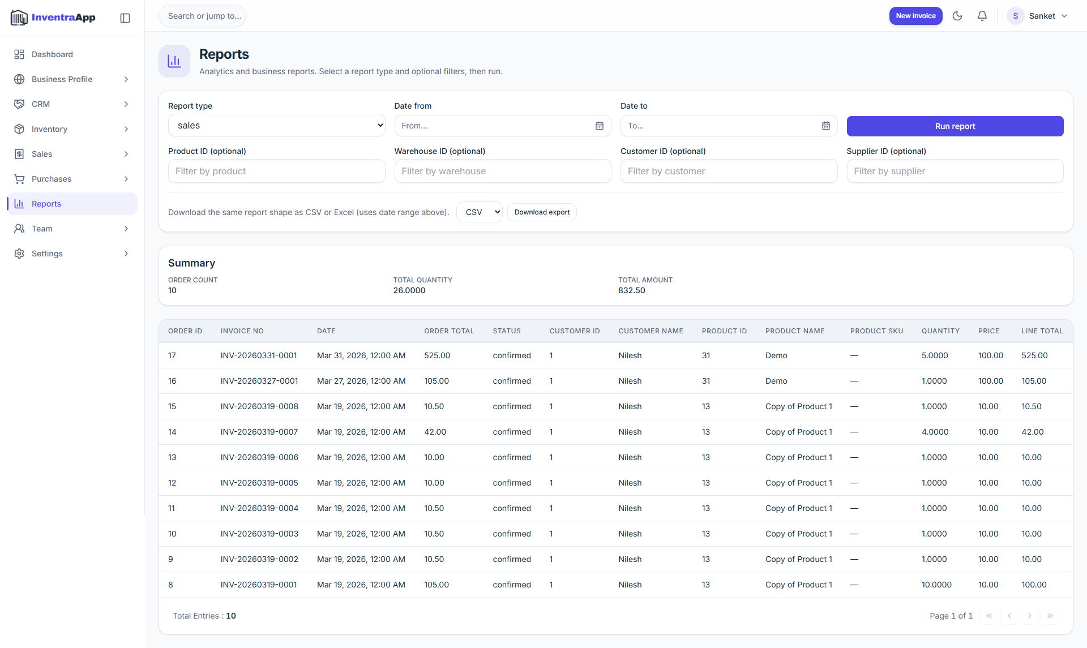Click invoice INV-20260319-0005
The image size is (1087, 648).
[259, 483]
